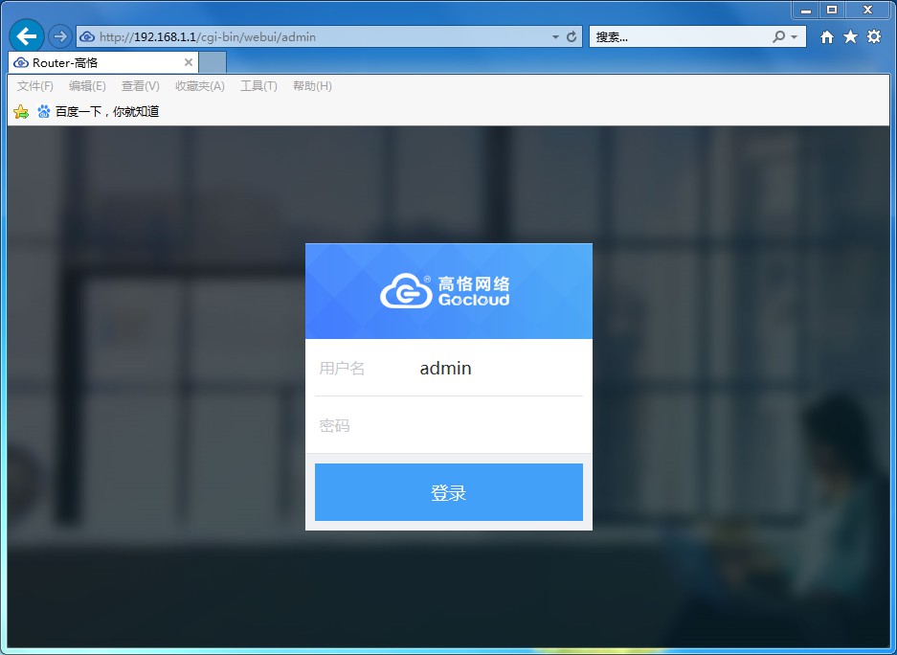This screenshot has width=897, height=655.
Task: Close the browser window
Action: [x=867, y=10]
